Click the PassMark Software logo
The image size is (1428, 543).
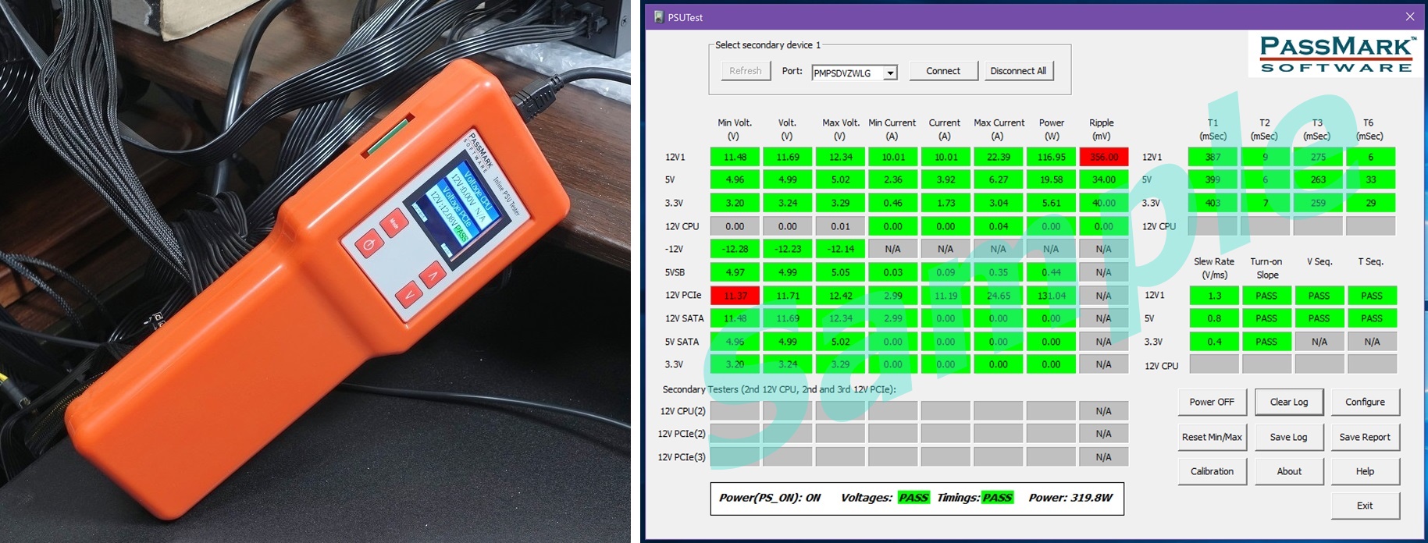pos(1335,54)
